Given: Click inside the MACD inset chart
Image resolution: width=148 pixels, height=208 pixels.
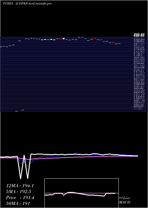Looking at the screenshot, I should coord(81,193).
